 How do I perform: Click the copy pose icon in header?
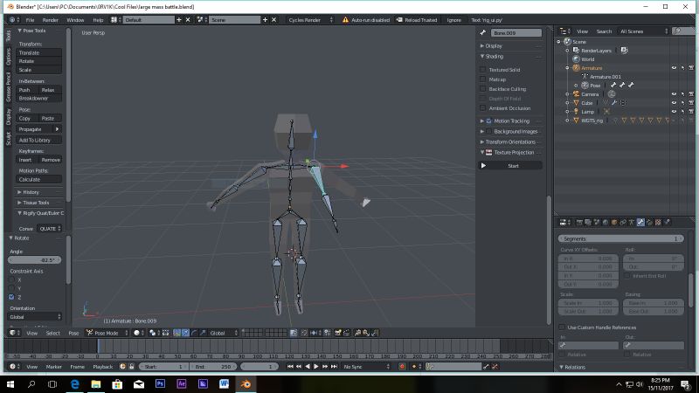[357, 333]
